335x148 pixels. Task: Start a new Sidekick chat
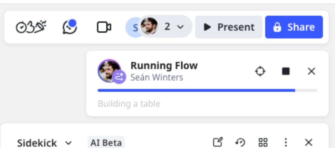218,142
